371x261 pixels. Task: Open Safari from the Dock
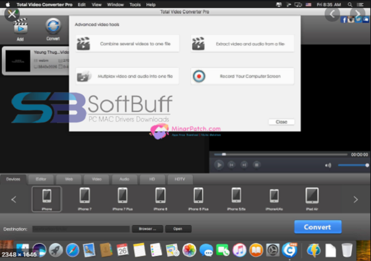point(72,250)
